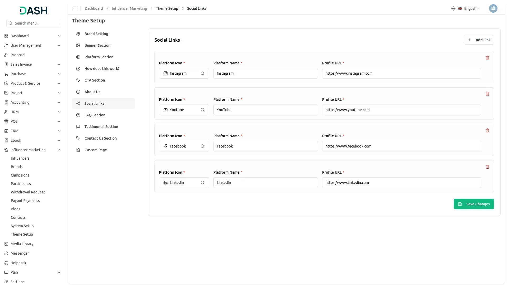Click the Add Link button
The image size is (507, 285).
point(479,40)
